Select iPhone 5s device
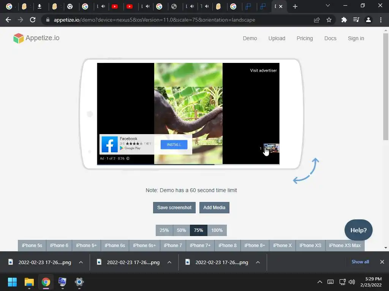This screenshot has height=291, width=389. 32,246
